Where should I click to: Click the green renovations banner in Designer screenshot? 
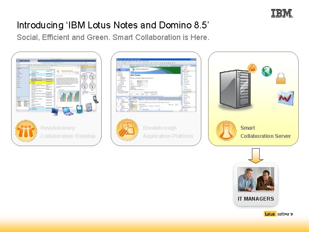click(x=155, y=70)
